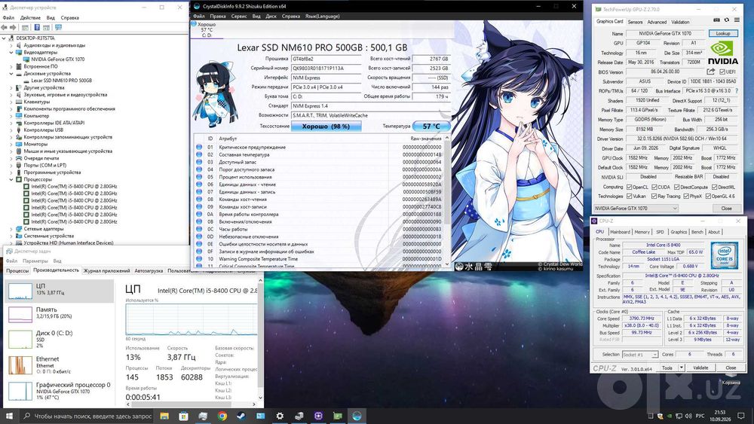Click the Windows Start button
The height and width of the screenshot is (424, 754).
point(8,416)
